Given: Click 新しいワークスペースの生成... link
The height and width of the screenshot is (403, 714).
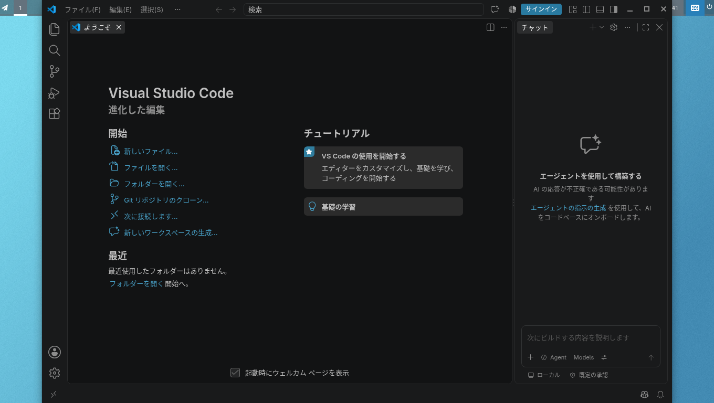Looking at the screenshot, I should coord(171,232).
